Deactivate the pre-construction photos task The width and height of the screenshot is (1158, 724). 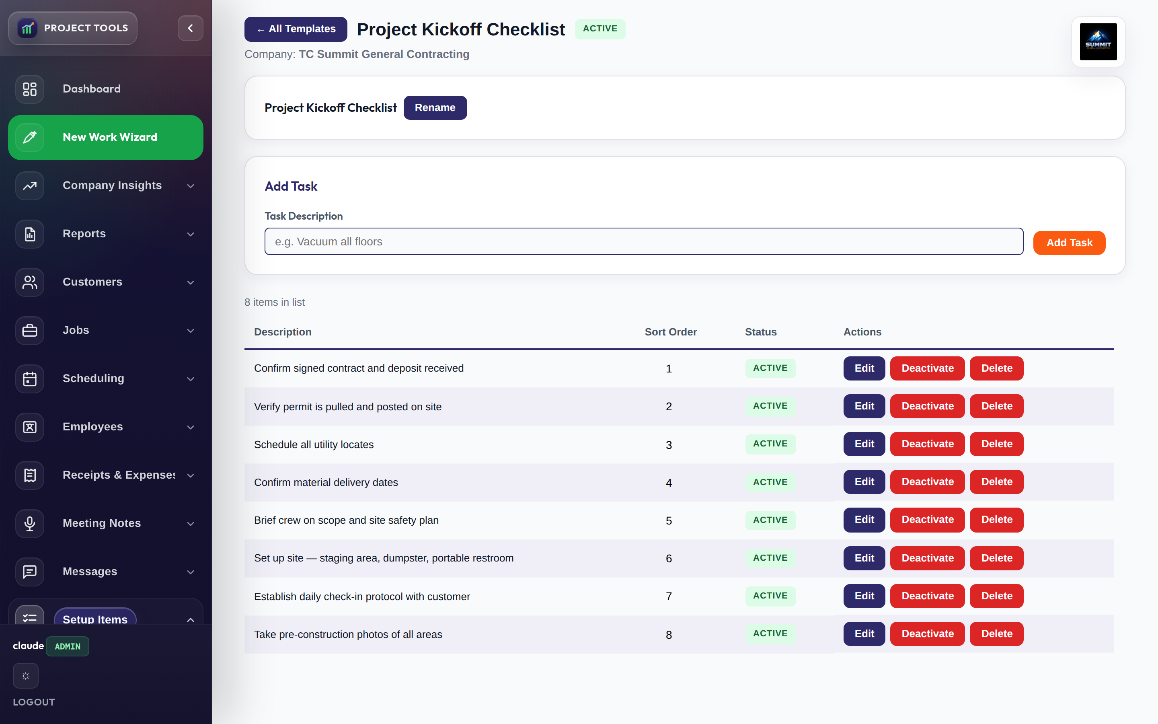coord(927,633)
